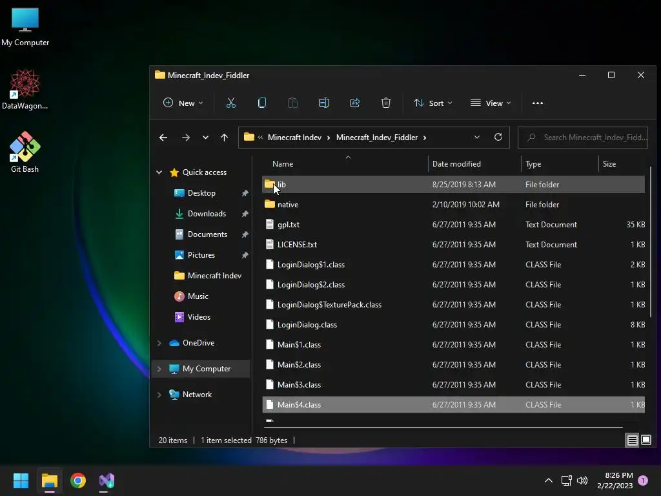The image size is (661, 496).
Task: Open Visual Studio from taskbar
Action: (107, 480)
